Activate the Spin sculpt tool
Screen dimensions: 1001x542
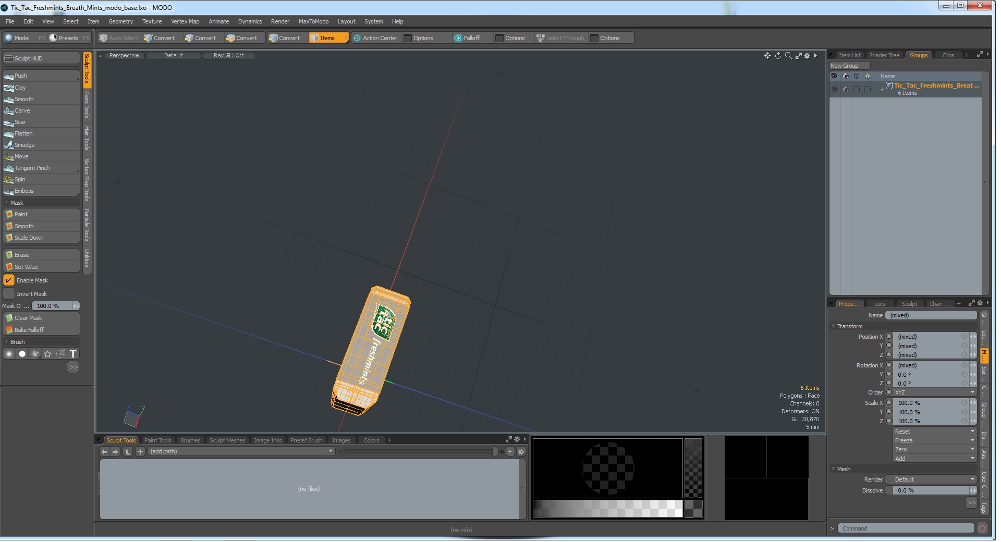pyautogui.click(x=41, y=180)
